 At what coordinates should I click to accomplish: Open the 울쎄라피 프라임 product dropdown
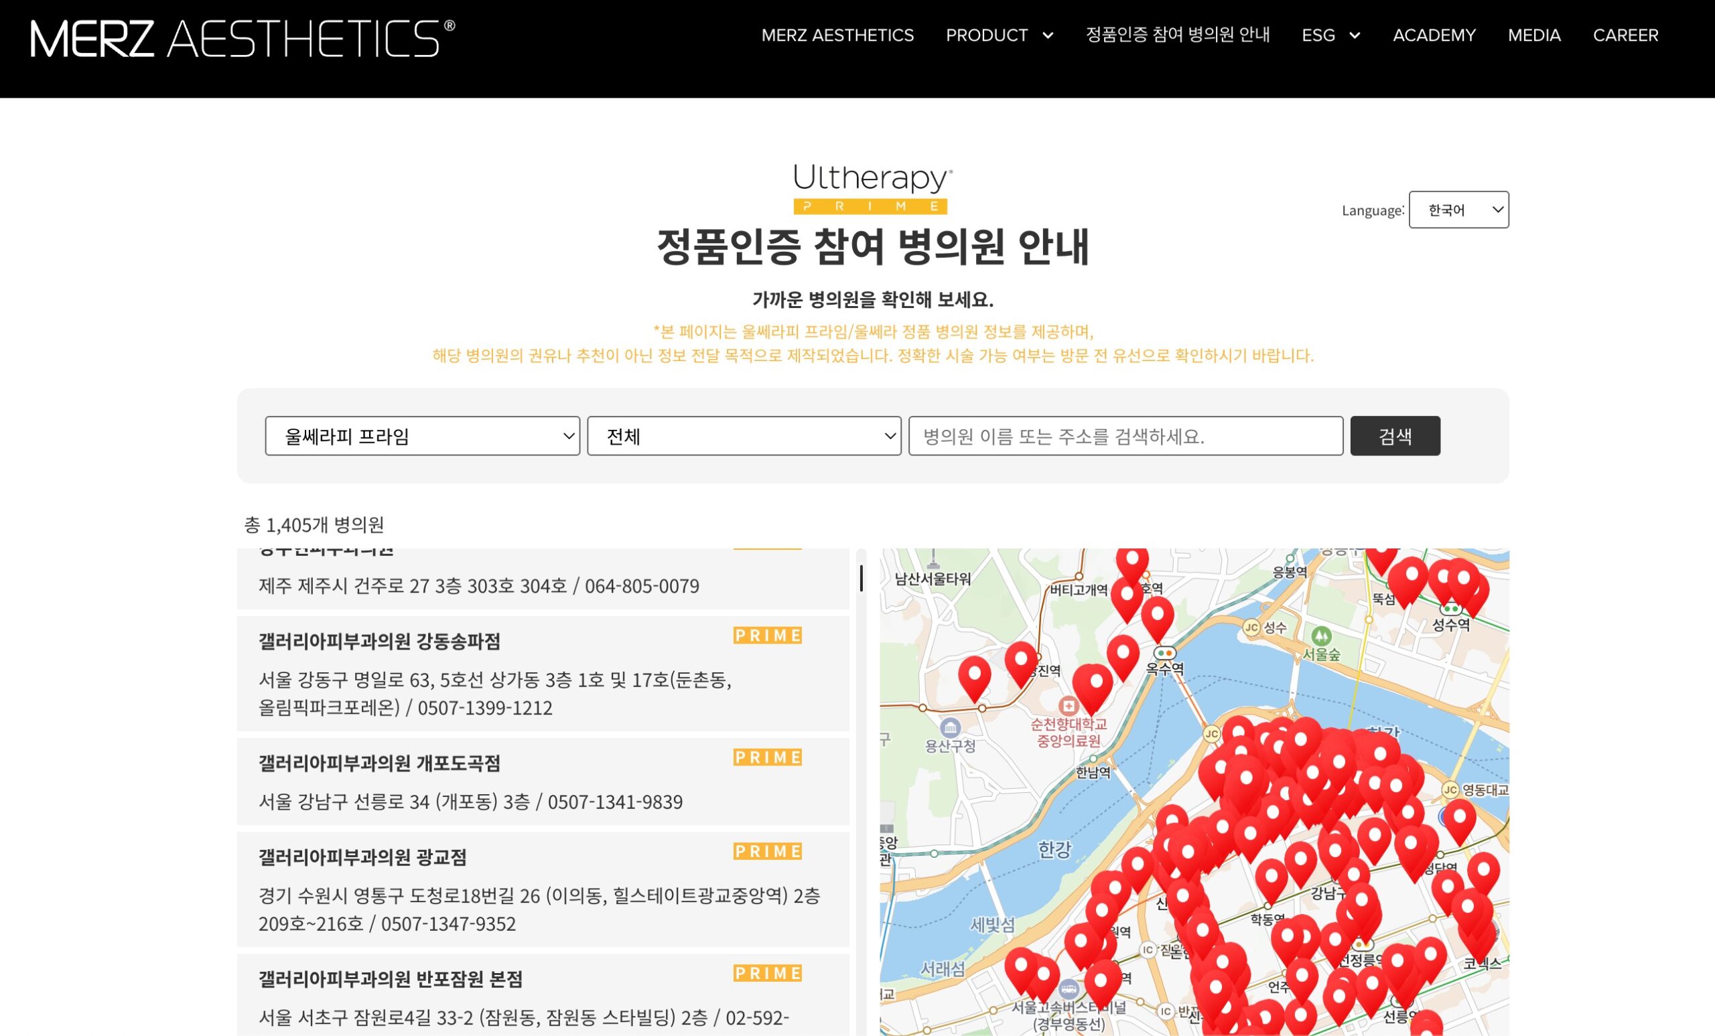coord(423,436)
